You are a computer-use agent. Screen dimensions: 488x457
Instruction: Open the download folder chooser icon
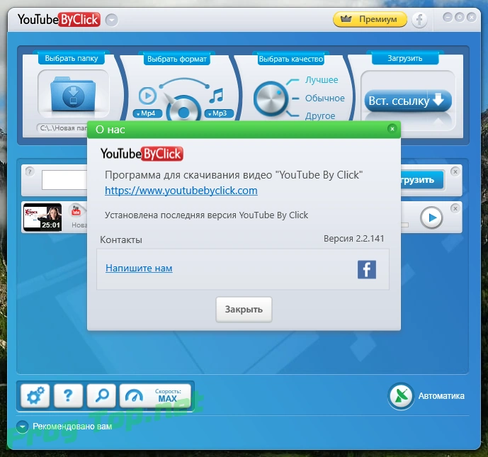pyautogui.click(x=74, y=94)
